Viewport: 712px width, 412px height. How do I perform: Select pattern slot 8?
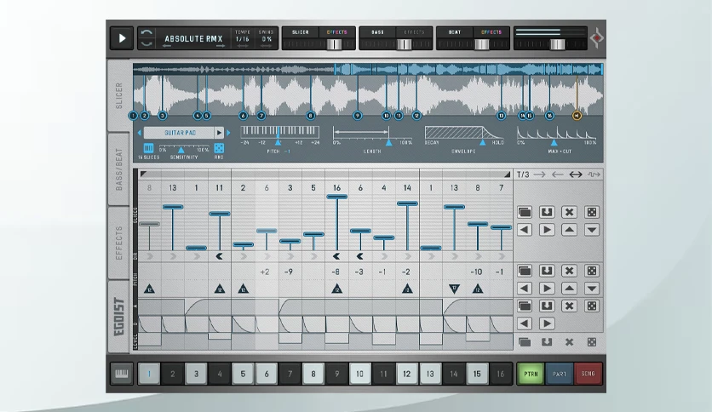(x=313, y=374)
